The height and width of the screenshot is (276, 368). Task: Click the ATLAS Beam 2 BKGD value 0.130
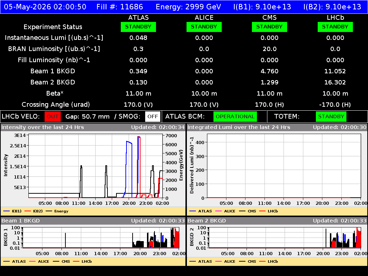(138, 82)
